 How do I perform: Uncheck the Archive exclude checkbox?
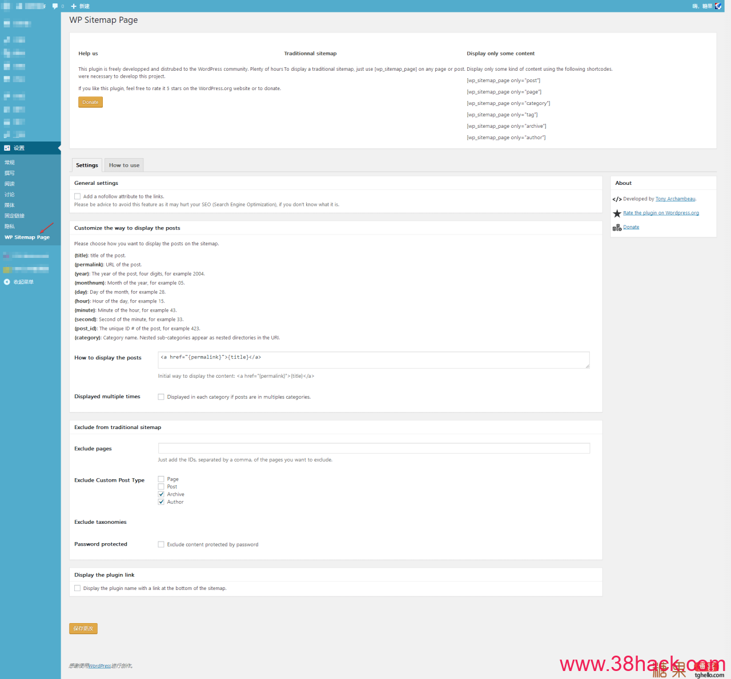point(161,494)
